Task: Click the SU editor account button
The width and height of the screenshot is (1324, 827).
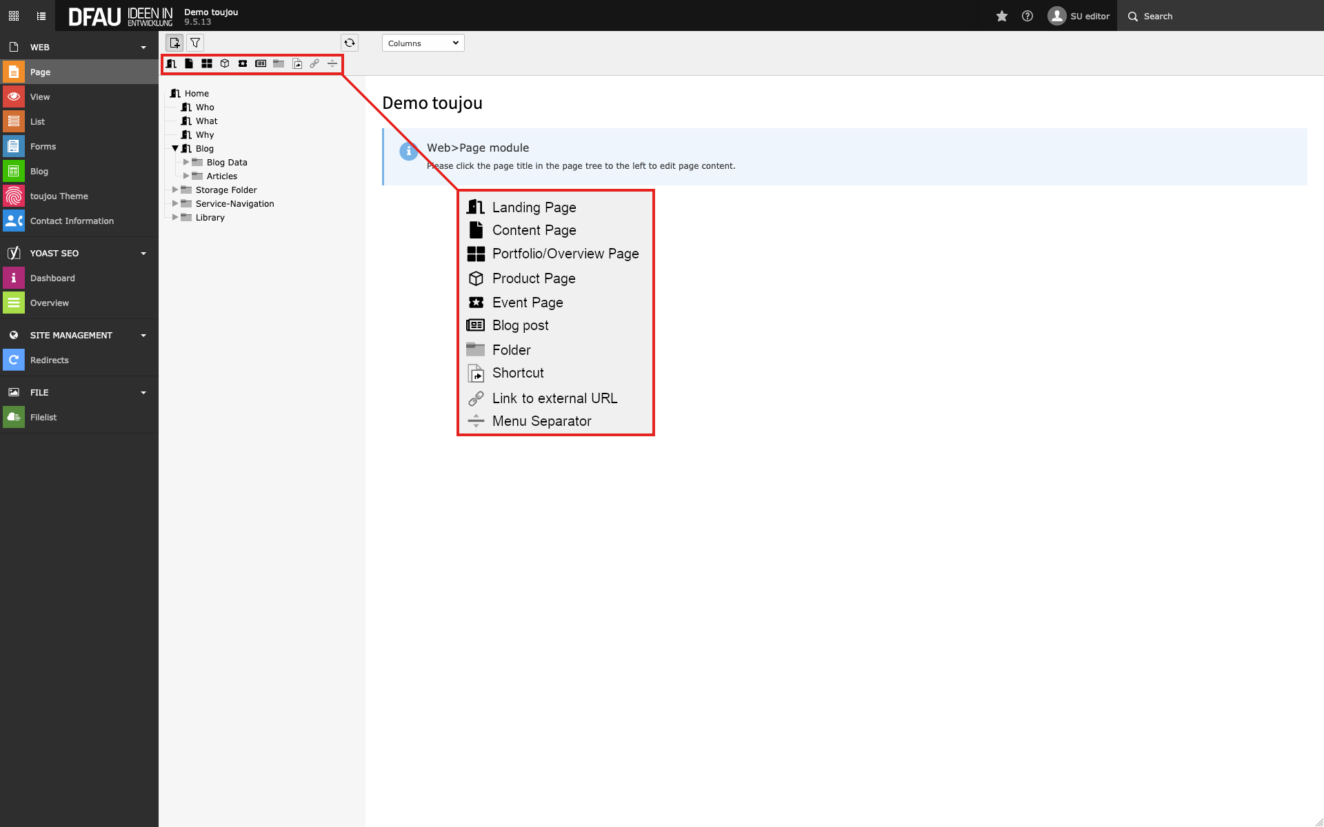Action: coord(1079,16)
